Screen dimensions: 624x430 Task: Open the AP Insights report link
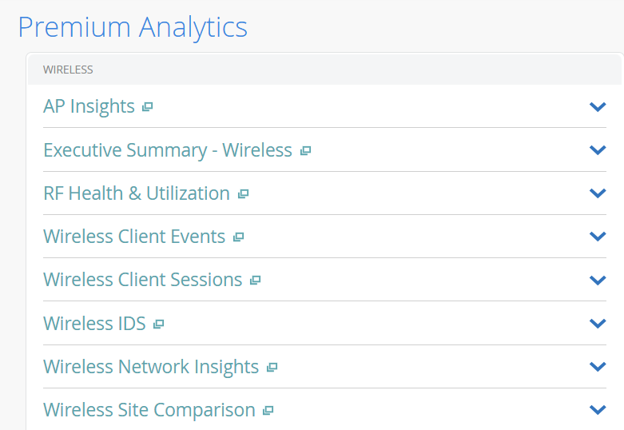(89, 106)
